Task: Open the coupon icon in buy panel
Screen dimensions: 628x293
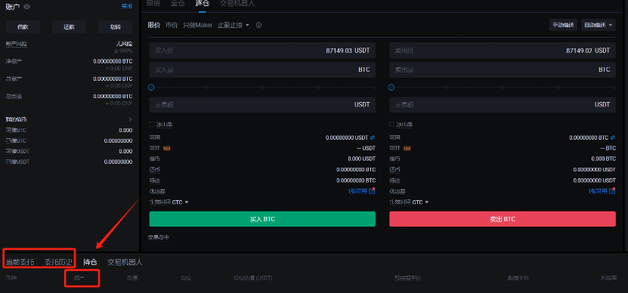Action: [372, 191]
